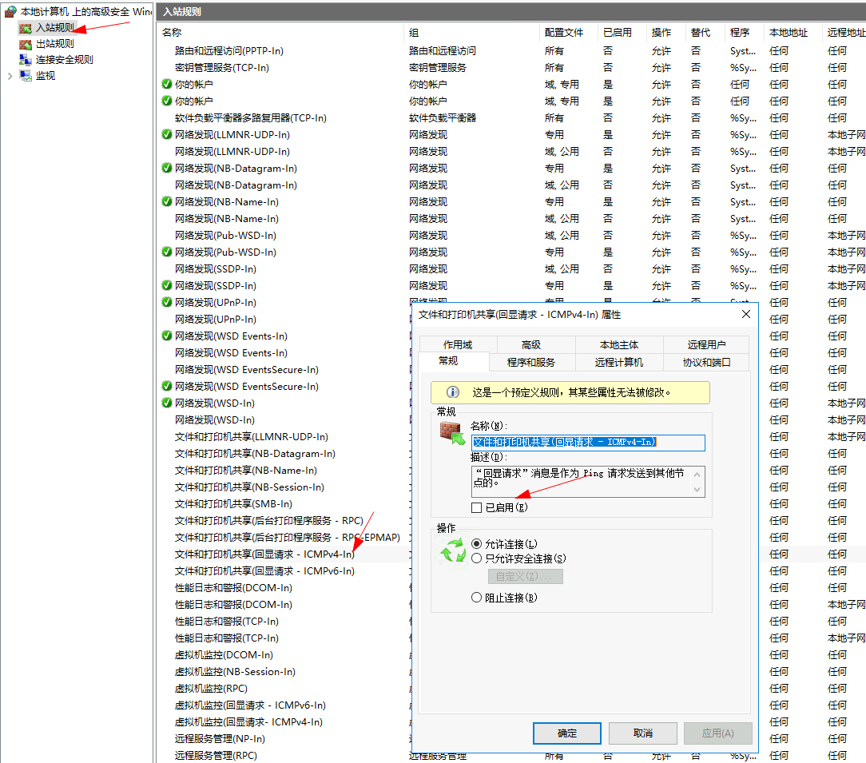
Task: Click the 连接安全规则 icon
Action: 26,60
